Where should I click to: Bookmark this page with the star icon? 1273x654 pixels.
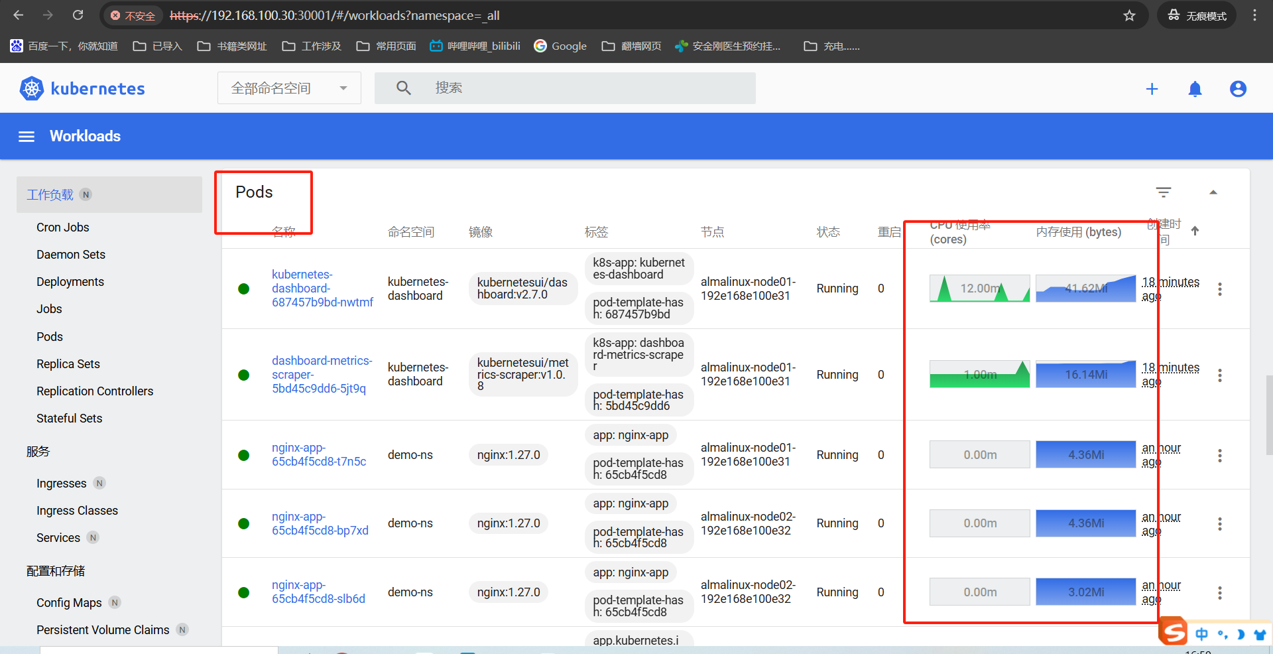[x=1129, y=15]
